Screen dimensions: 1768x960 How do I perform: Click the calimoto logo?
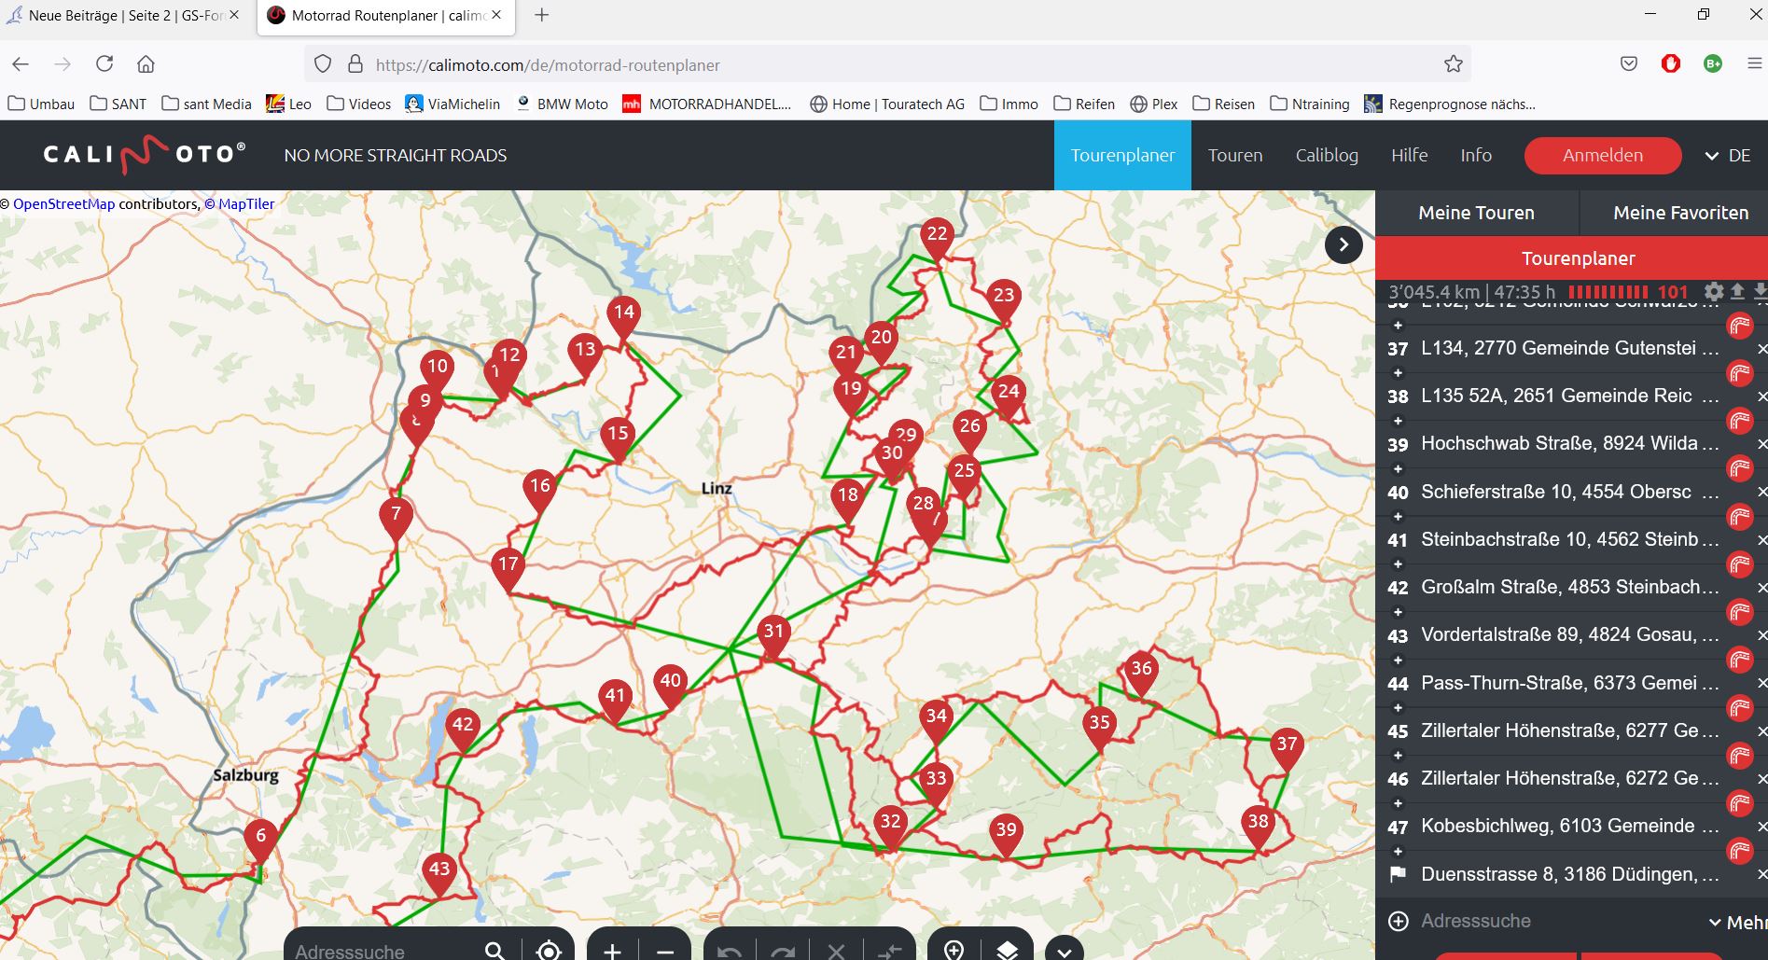click(145, 155)
